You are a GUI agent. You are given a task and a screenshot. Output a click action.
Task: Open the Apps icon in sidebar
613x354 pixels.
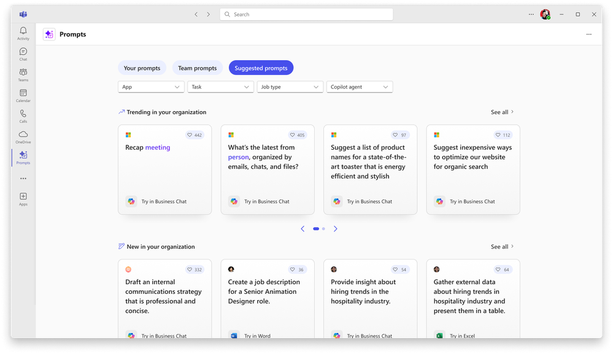[23, 199]
